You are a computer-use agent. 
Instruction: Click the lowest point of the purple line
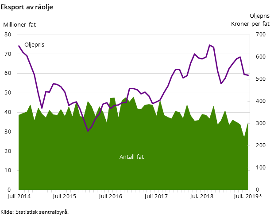pyautogui.click(x=88, y=131)
